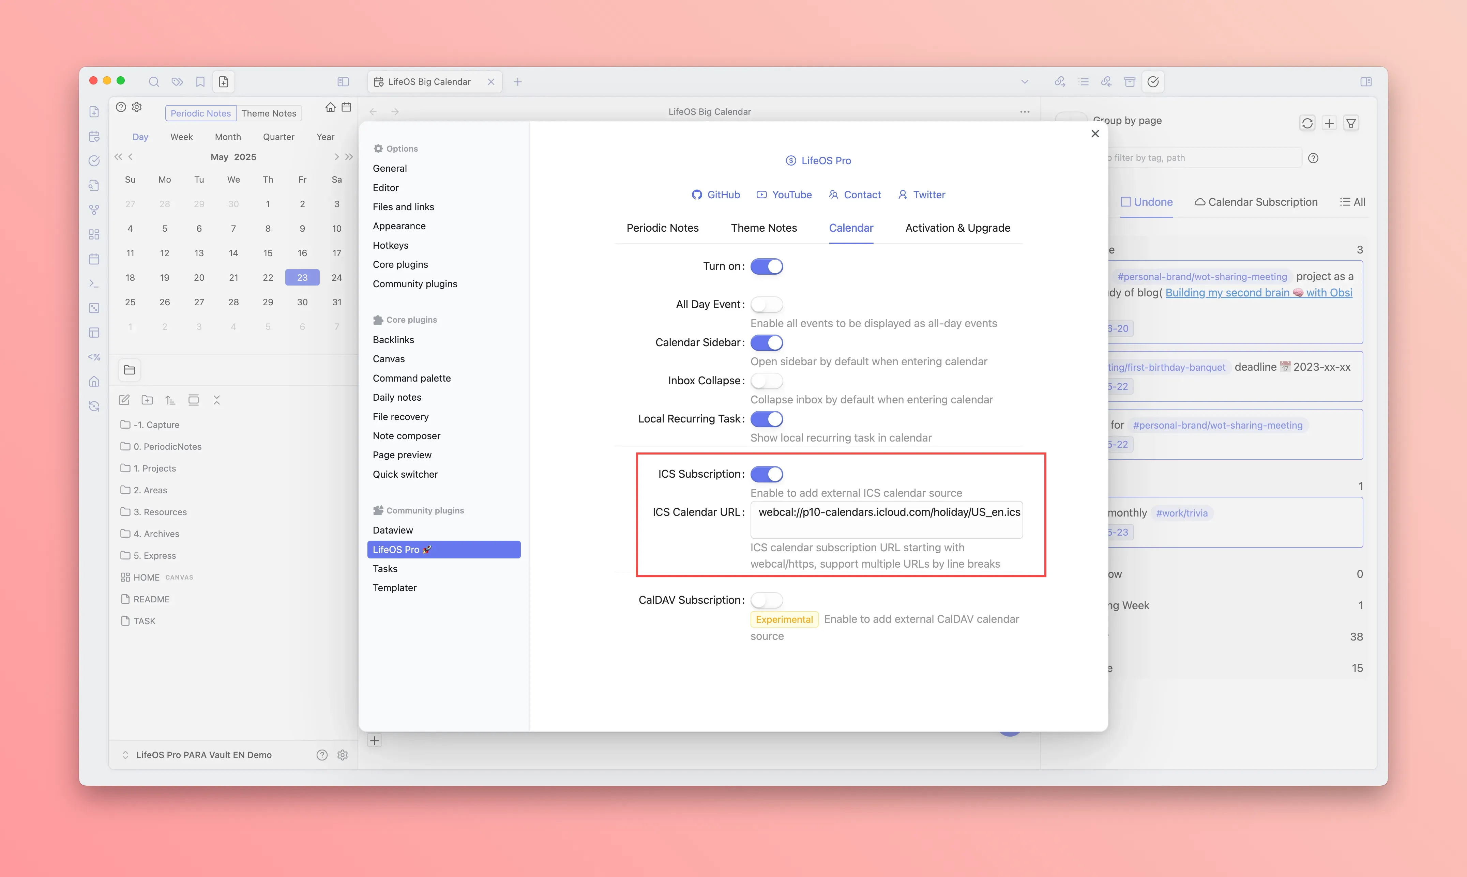1467x877 pixels.
Task: Disable the ICS Subscription toggle
Action: 767,474
